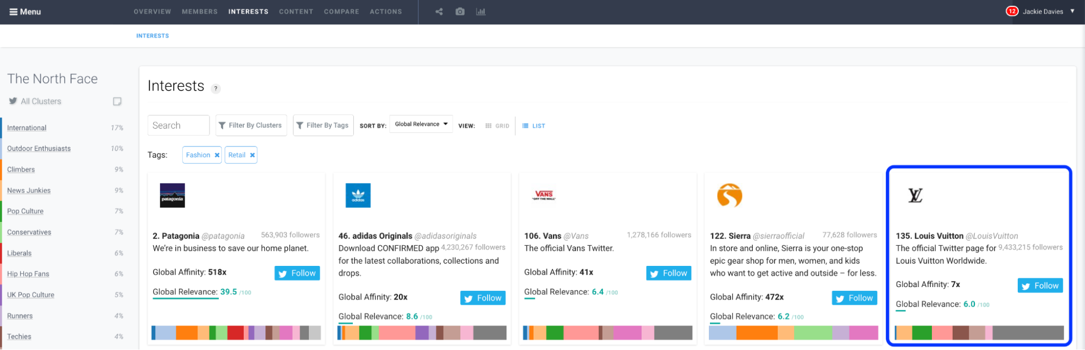Screen dimensions: 1085x350
Task: Remove the Retail tag filter
Action: [x=252, y=155]
